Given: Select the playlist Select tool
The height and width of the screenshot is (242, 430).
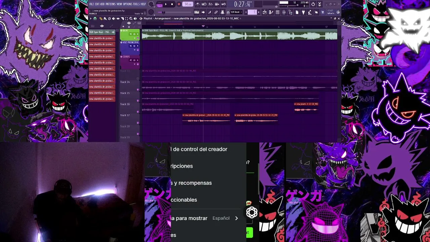Looking at the screenshot, I should [x=126, y=18].
